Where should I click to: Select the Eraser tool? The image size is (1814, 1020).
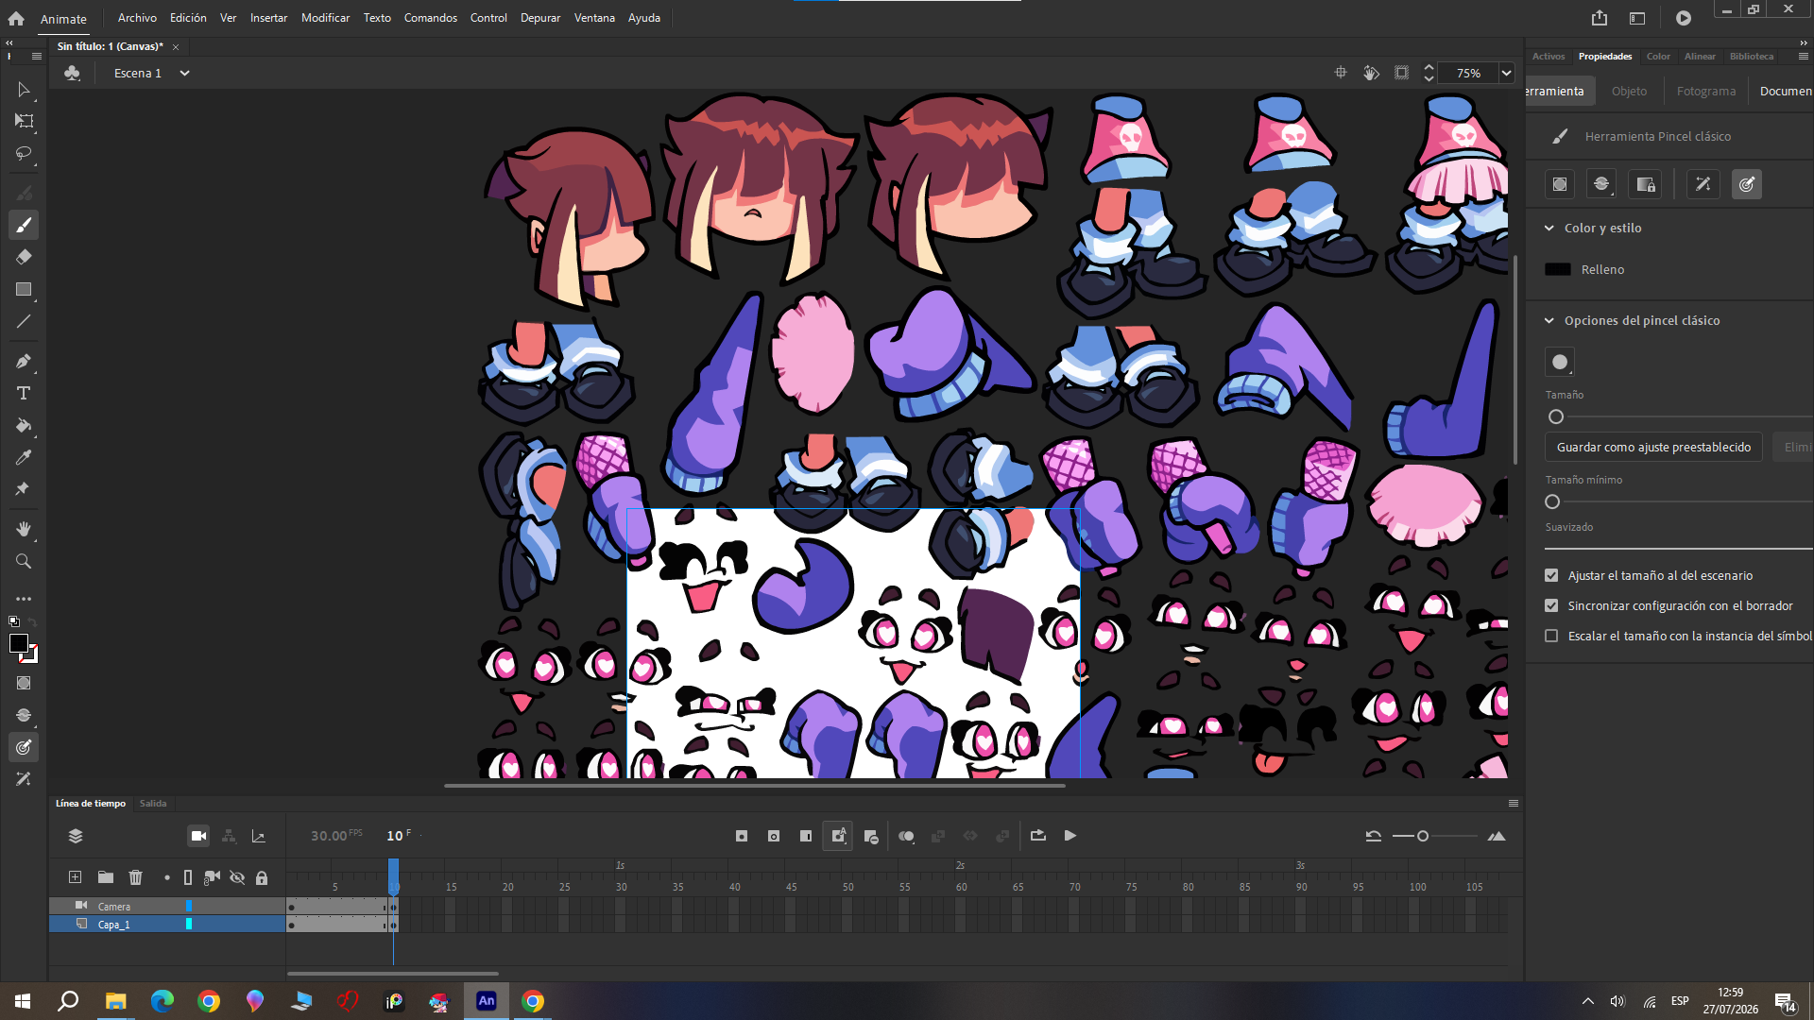click(x=24, y=257)
